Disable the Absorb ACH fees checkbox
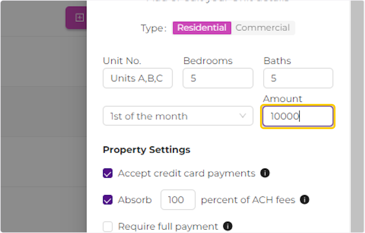Image resolution: width=365 pixels, height=233 pixels. coord(108,200)
